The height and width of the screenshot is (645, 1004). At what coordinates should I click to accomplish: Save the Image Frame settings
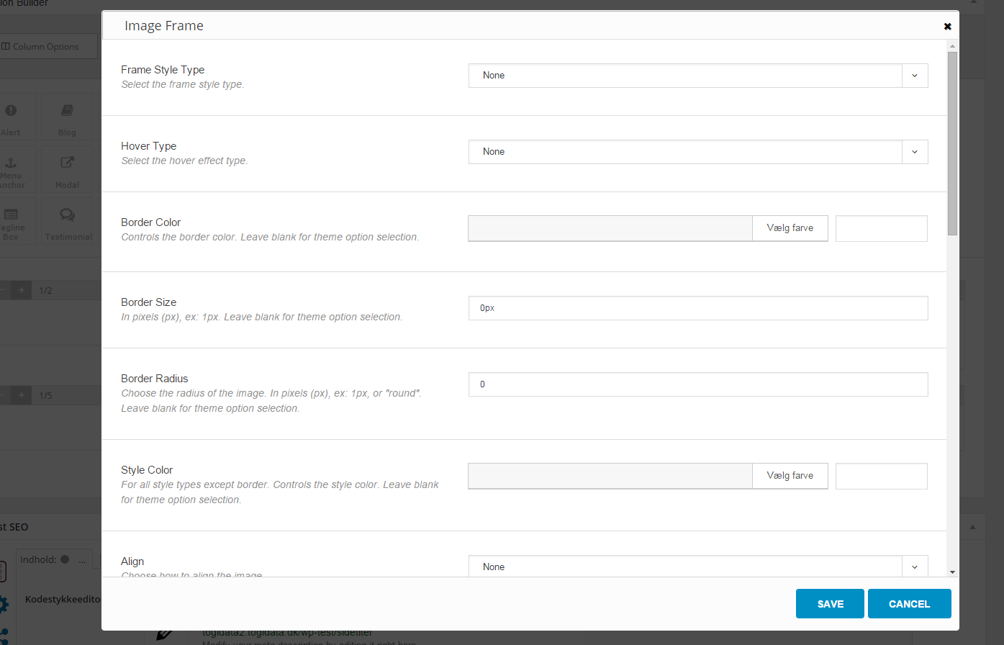830,604
